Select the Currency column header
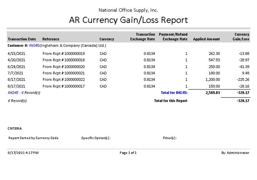 click(x=107, y=39)
